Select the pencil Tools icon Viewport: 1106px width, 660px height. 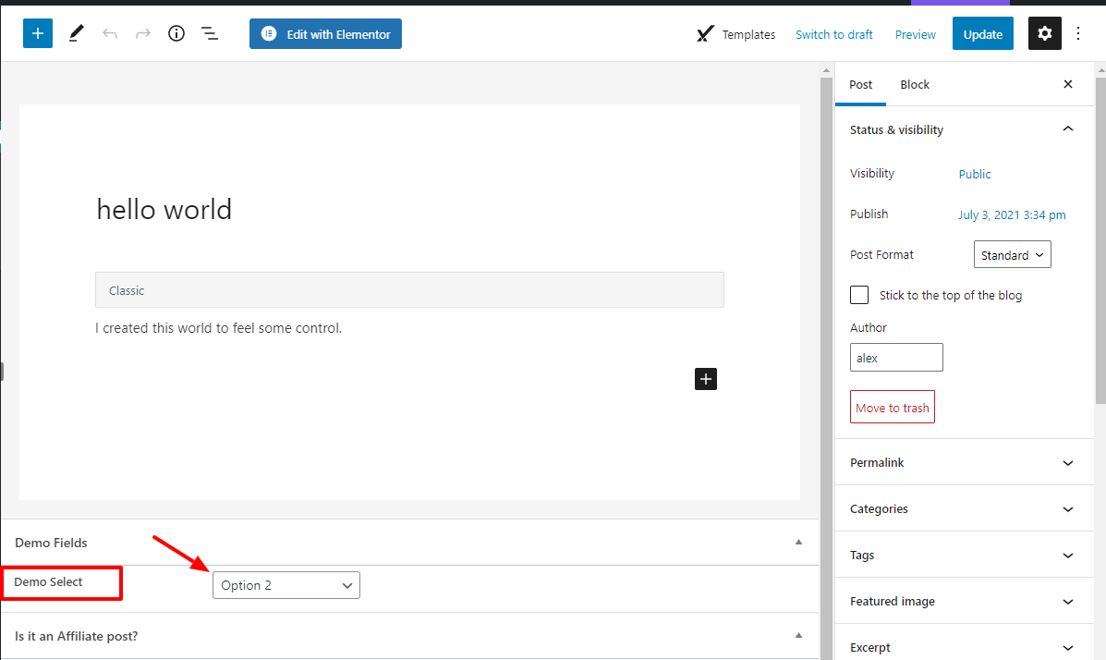tap(76, 34)
